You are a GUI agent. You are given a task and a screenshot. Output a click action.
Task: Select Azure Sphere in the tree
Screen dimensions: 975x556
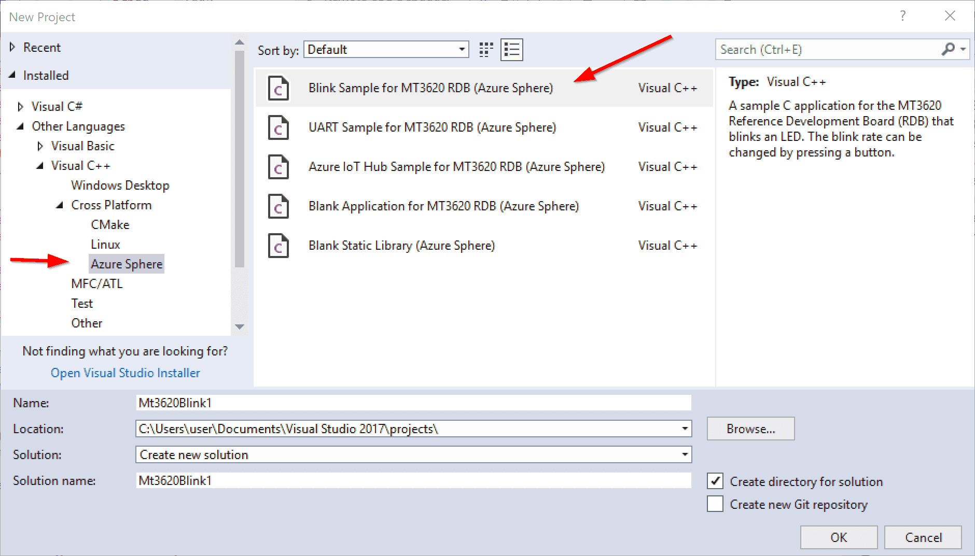[x=127, y=264]
